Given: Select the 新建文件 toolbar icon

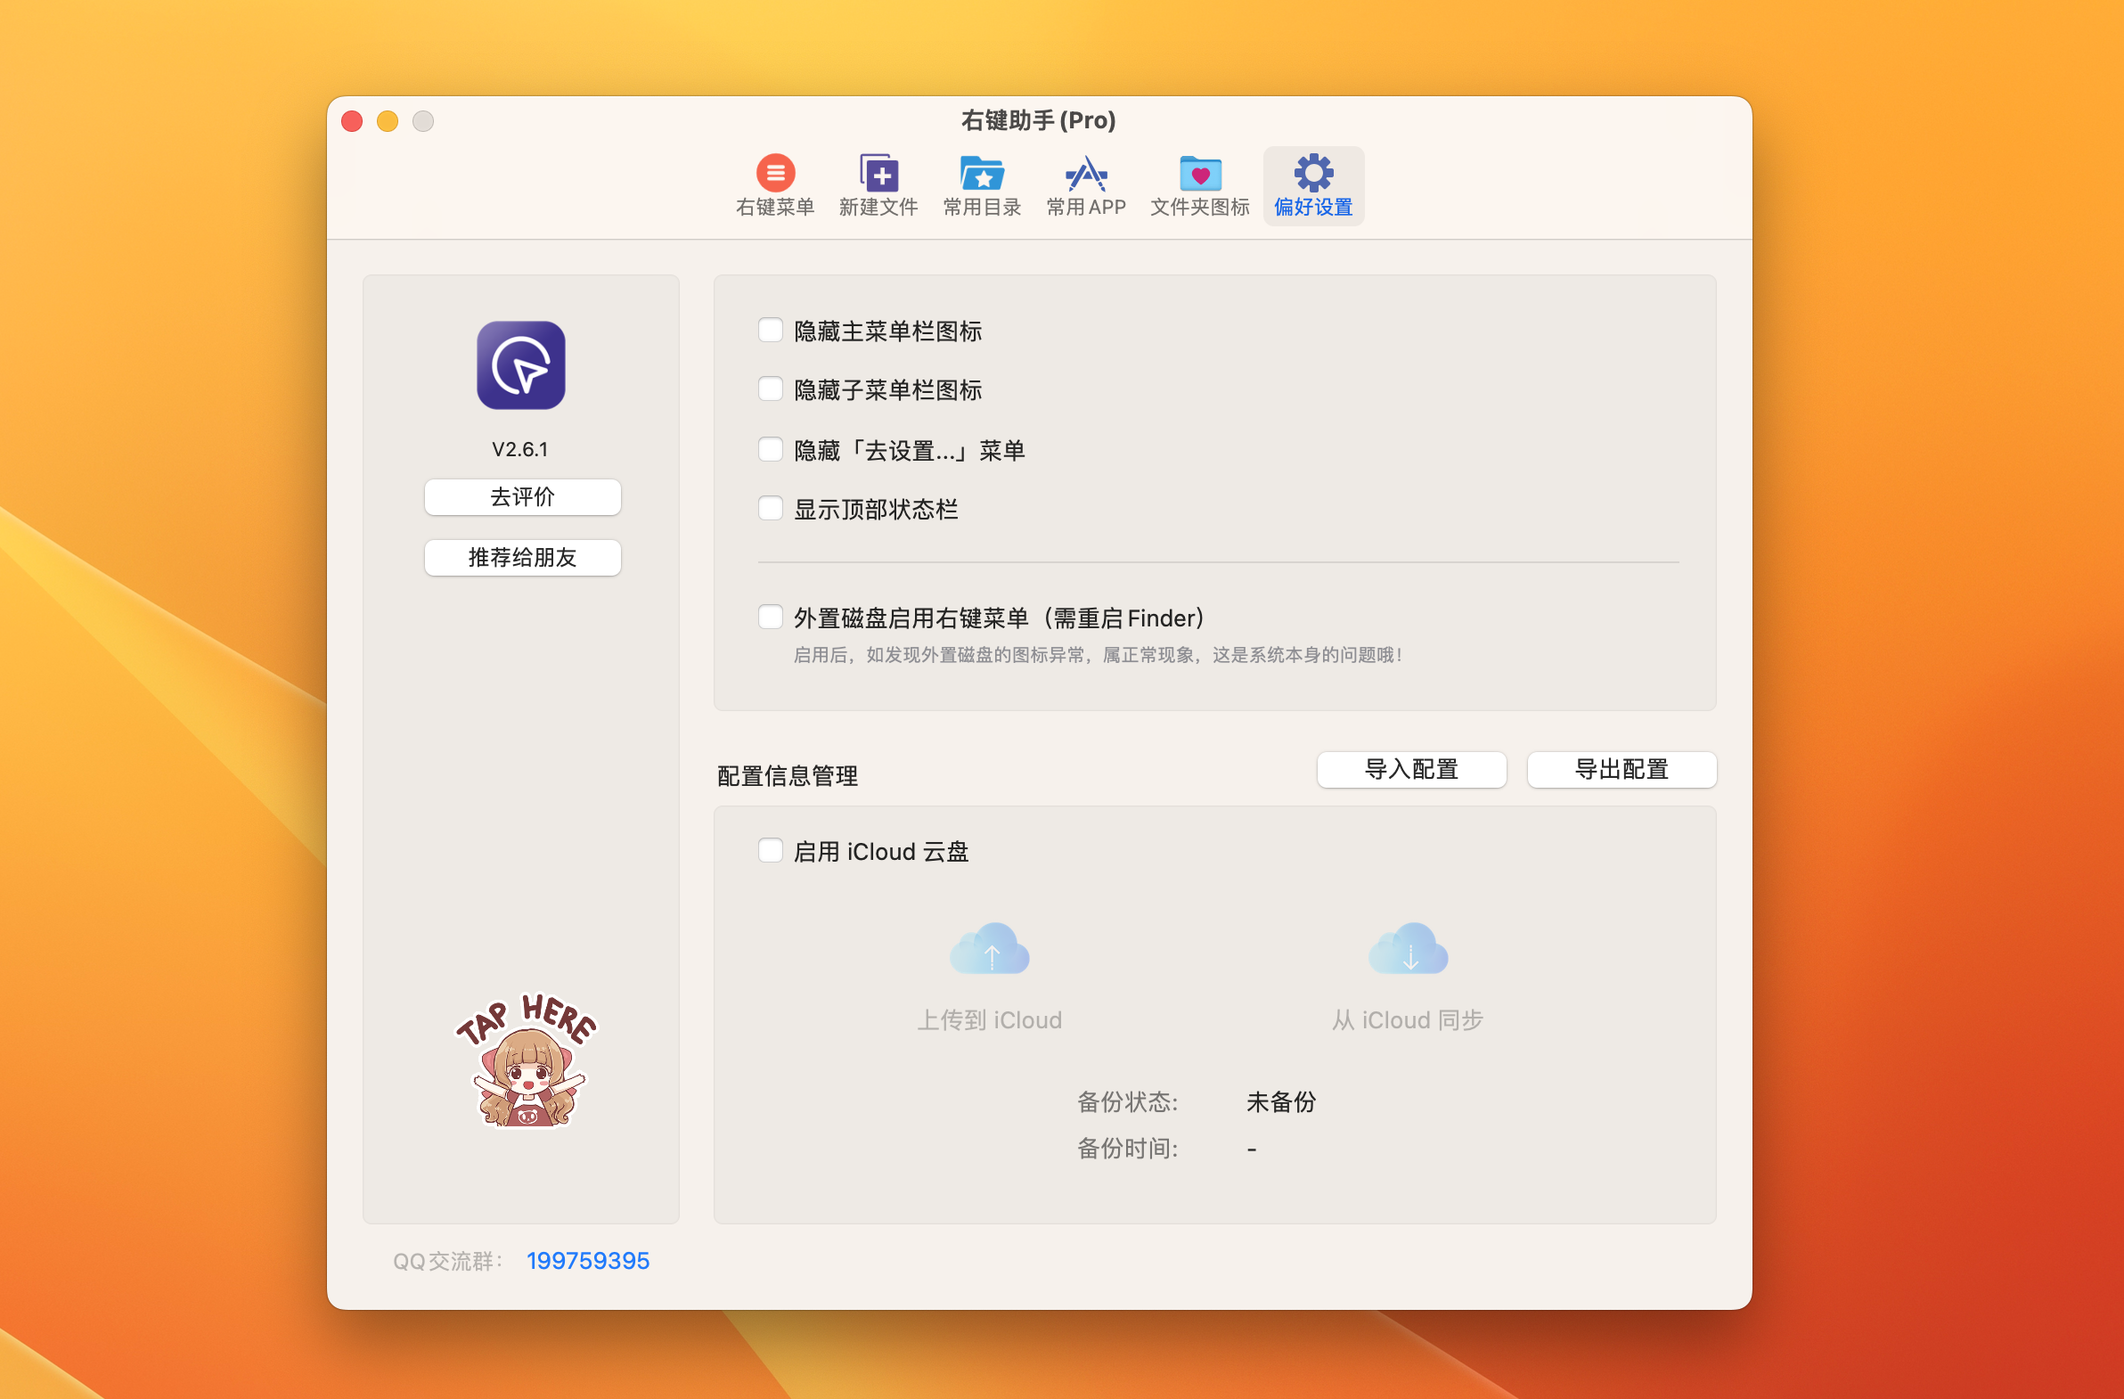Looking at the screenshot, I should point(878,174).
